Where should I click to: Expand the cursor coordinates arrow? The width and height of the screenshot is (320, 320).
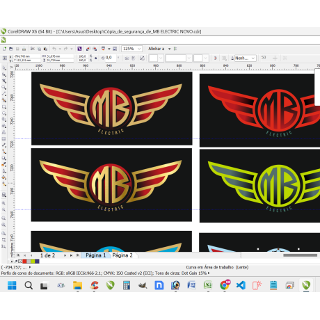coord(30,267)
